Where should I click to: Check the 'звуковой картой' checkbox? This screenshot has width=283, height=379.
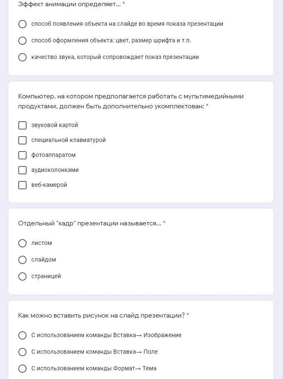click(22, 125)
